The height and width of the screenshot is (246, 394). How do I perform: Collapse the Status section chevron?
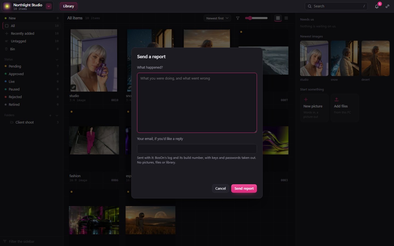(x=57, y=60)
